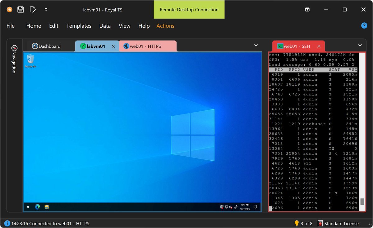Viewport: 373px width, 228px height.
Task: Switch to the View ribbon tab
Action: click(124, 26)
